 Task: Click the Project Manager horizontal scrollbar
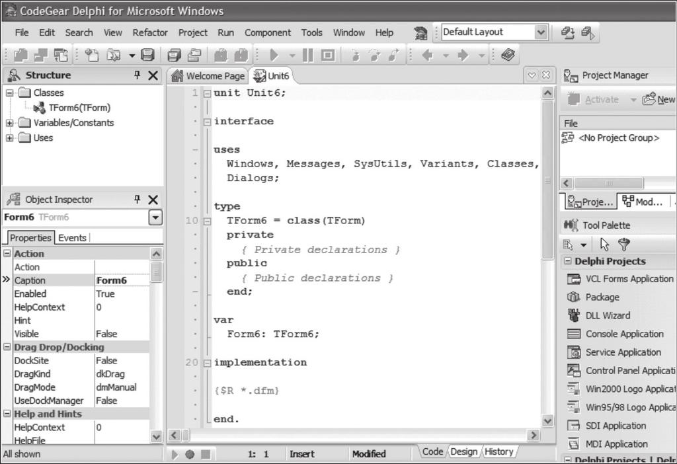(x=609, y=183)
